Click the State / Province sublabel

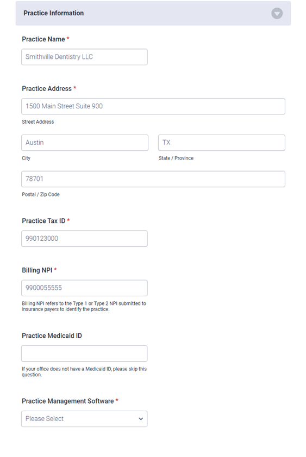[176, 159]
